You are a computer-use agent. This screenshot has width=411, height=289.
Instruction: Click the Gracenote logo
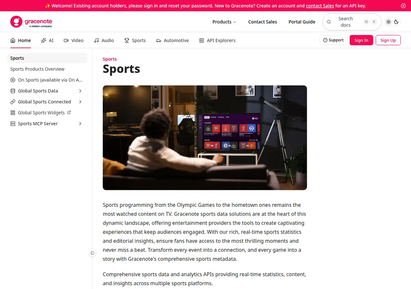[x=31, y=22]
